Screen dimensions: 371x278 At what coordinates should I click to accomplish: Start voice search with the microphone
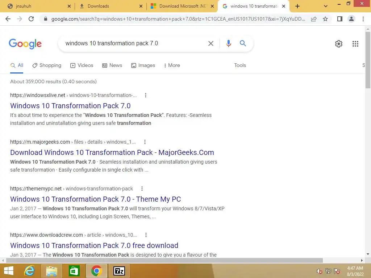tap(228, 43)
